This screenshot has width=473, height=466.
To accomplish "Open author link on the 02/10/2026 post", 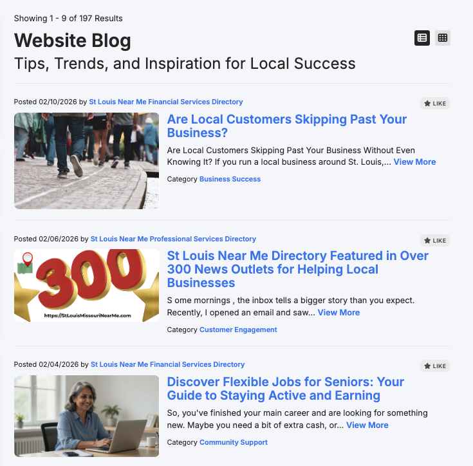I will (166, 102).
